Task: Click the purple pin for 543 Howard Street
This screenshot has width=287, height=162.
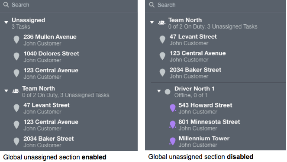Action: (173, 108)
